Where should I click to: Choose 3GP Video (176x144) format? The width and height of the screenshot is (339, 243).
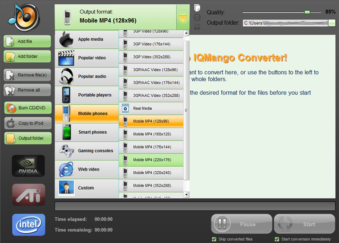pyautogui.click(x=151, y=44)
